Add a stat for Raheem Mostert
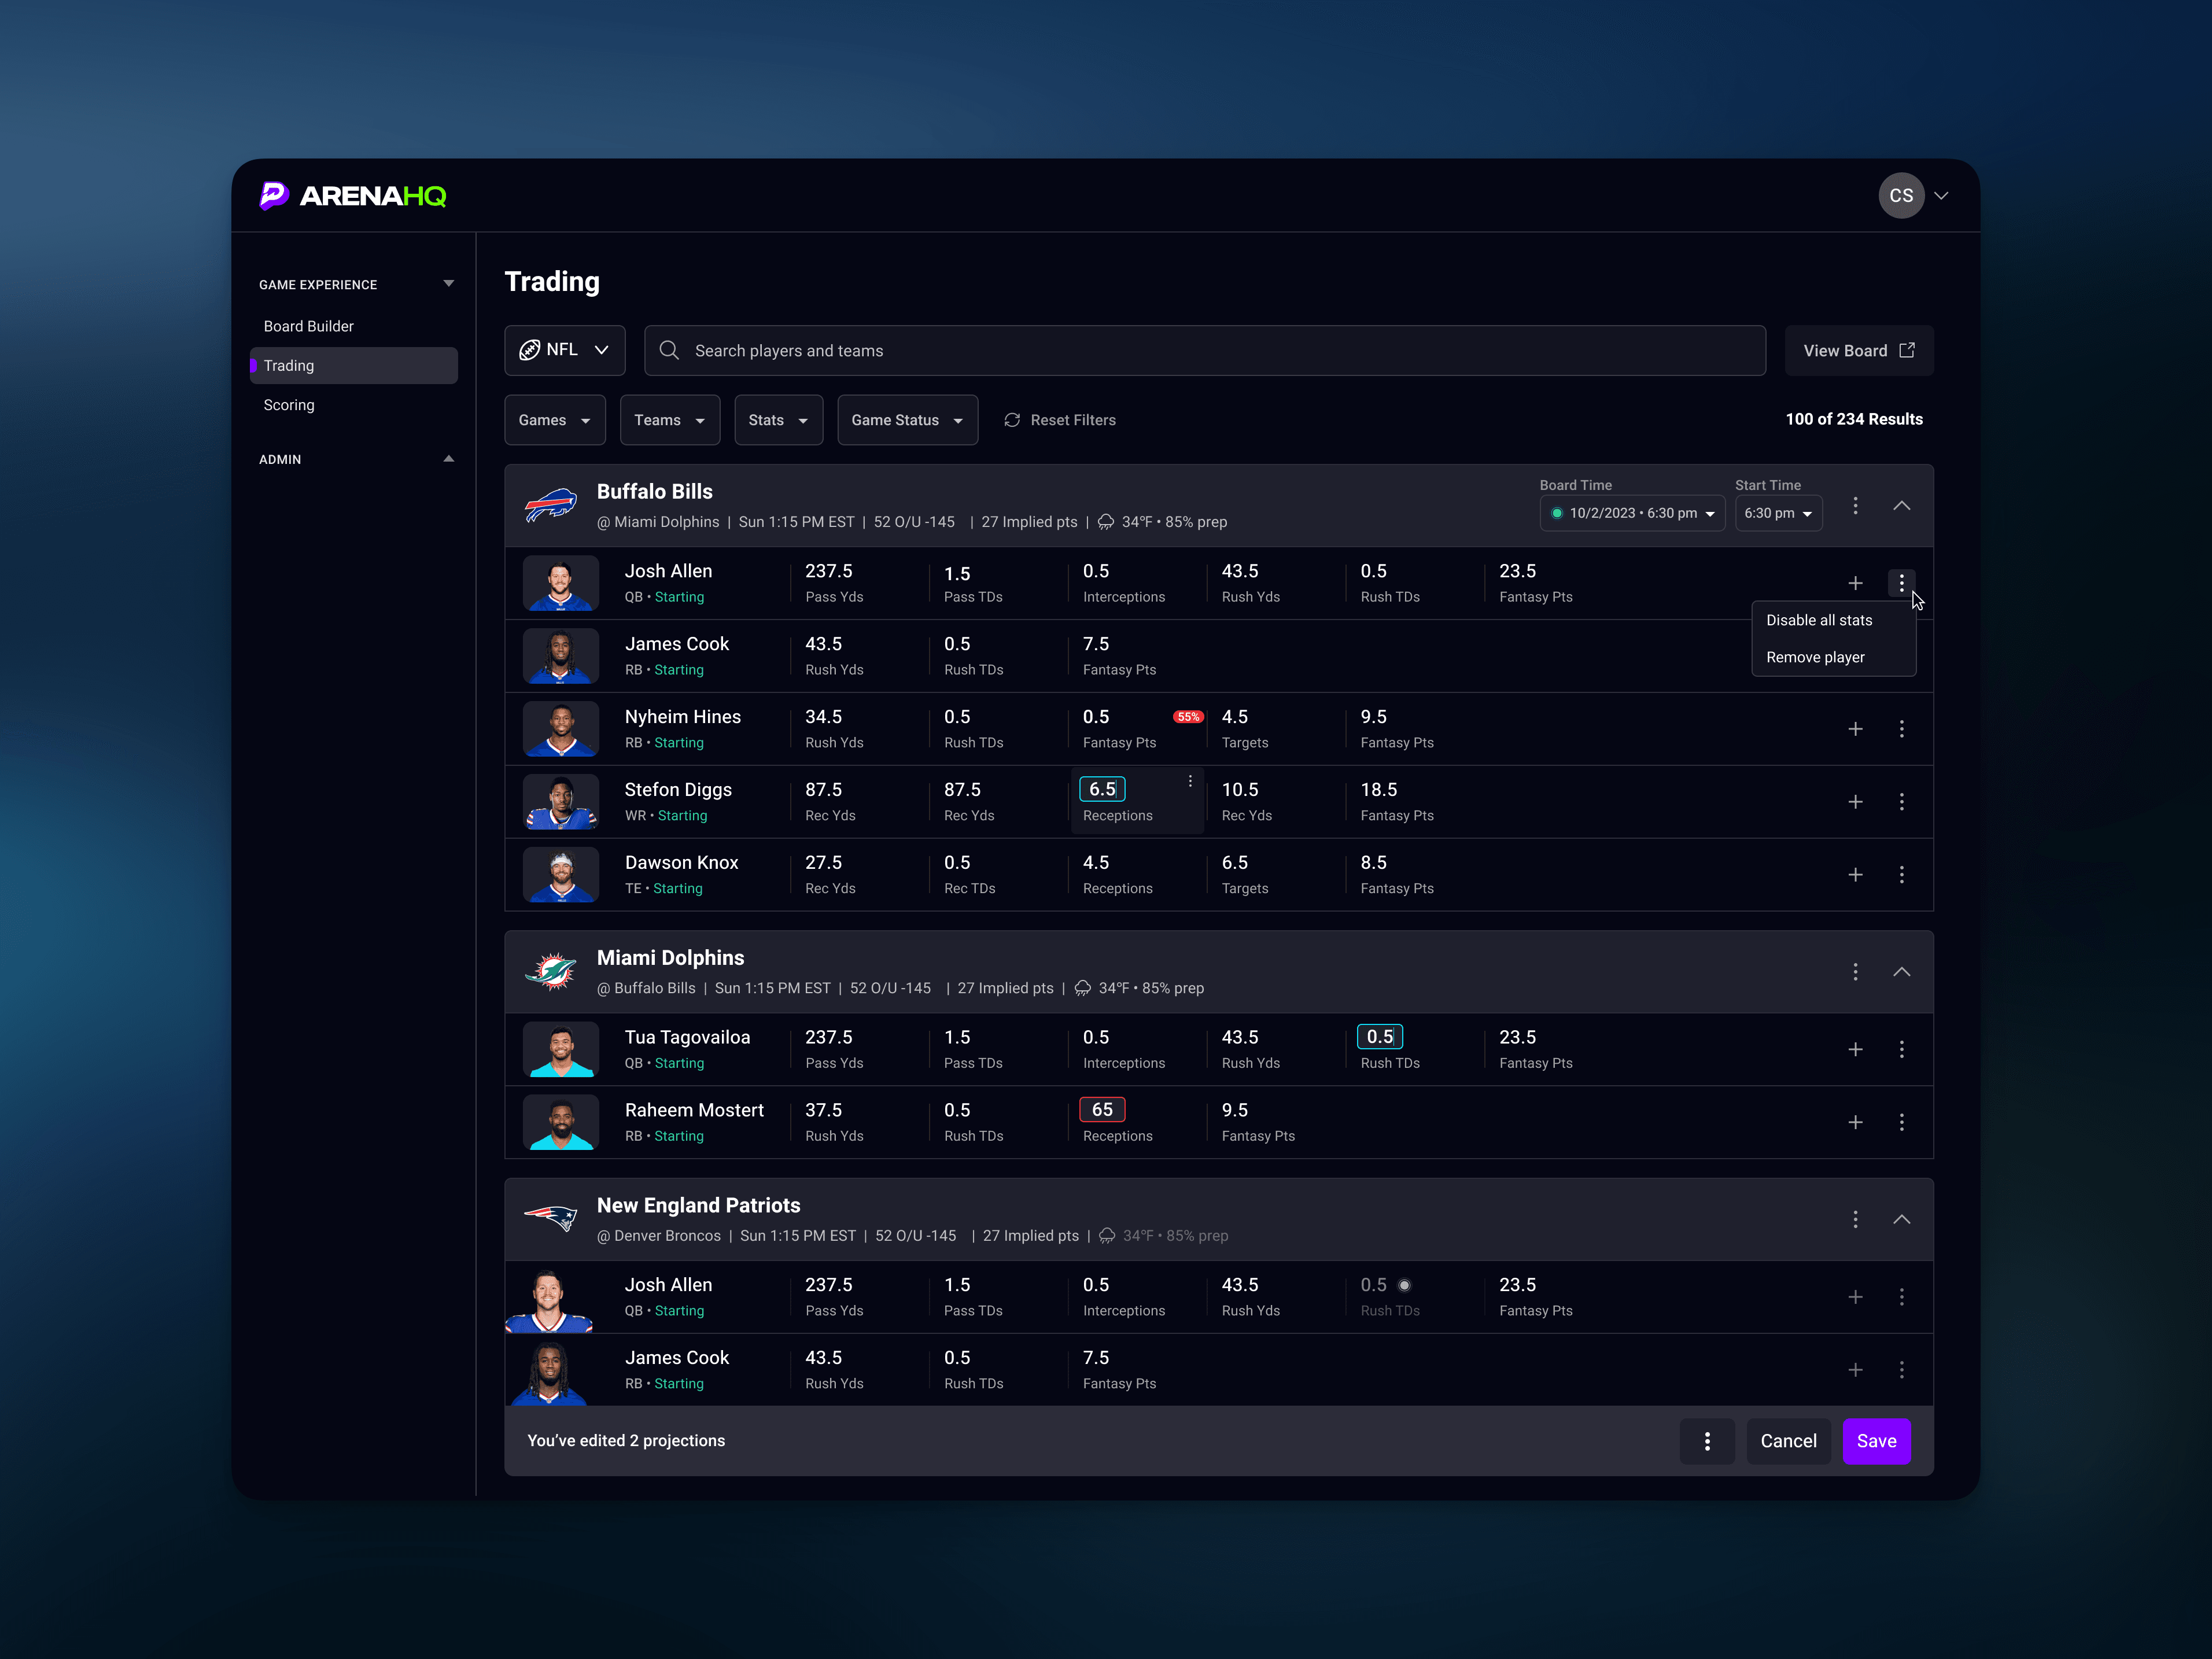Image resolution: width=2212 pixels, height=1659 pixels. click(1855, 1122)
